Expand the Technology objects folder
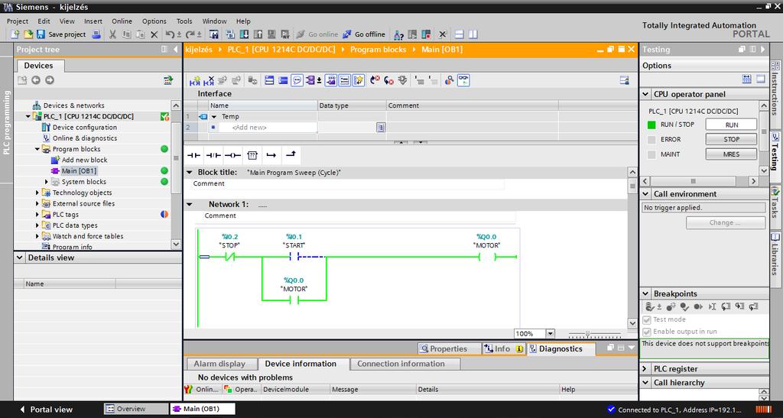This screenshot has width=783, height=418. click(37, 193)
